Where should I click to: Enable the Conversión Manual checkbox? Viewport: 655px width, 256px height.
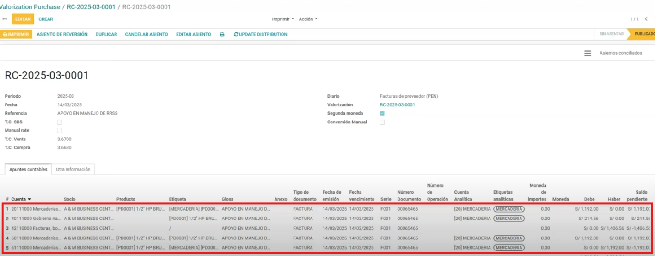[x=382, y=122]
